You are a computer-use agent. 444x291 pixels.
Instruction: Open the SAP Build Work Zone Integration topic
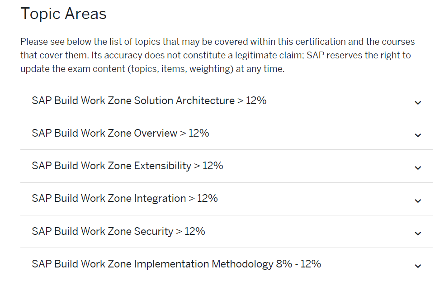coord(109,198)
